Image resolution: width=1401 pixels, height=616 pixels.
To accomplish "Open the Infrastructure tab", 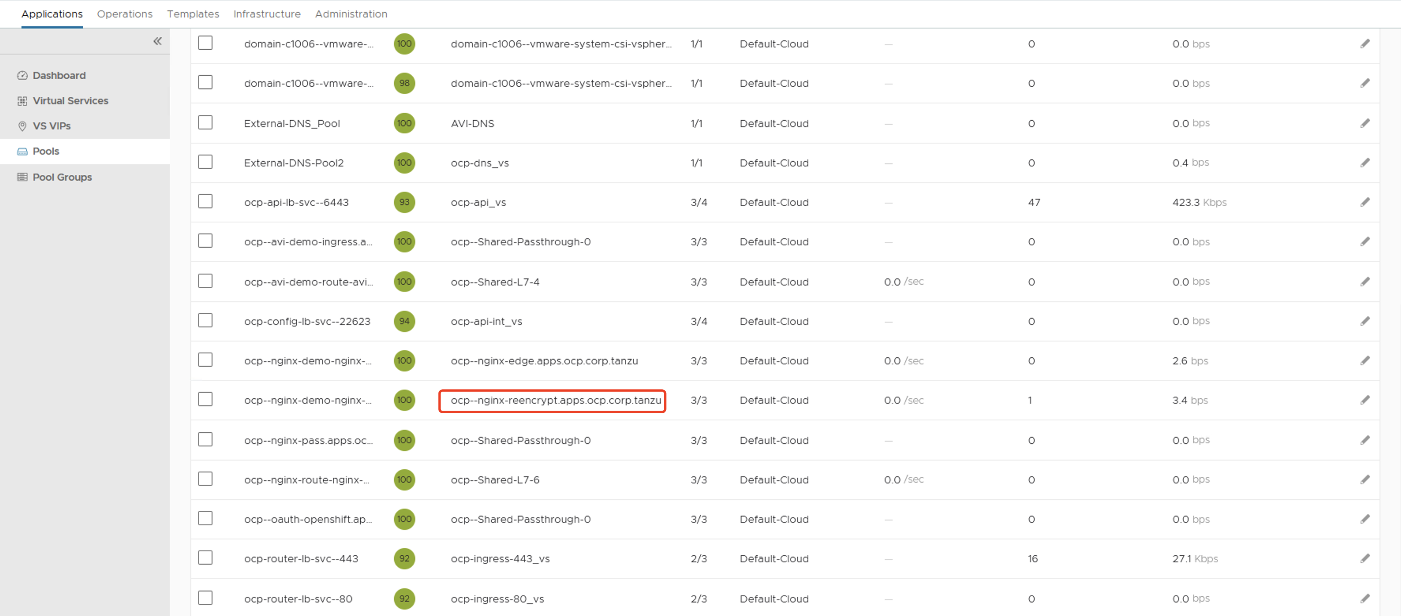I will pos(266,14).
